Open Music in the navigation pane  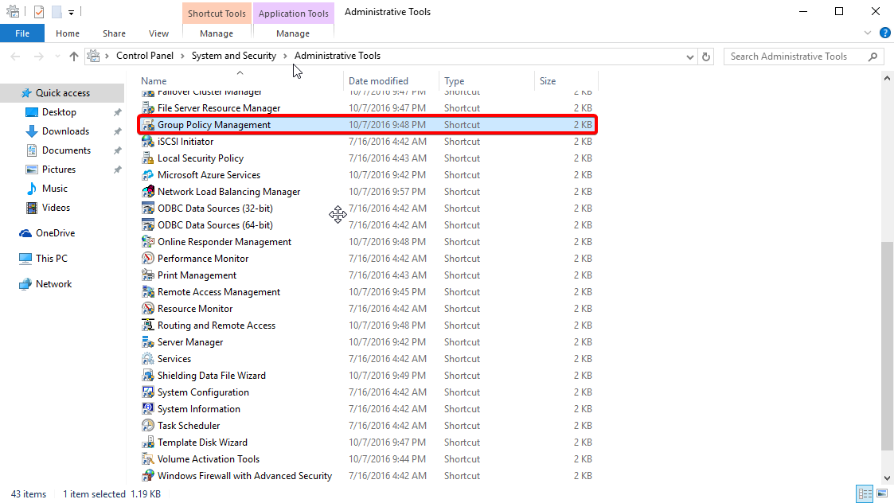click(x=54, y=189)
